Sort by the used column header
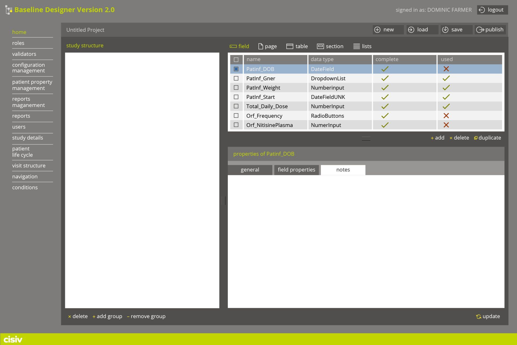This screenshot has width=517, height=345. 470,59
